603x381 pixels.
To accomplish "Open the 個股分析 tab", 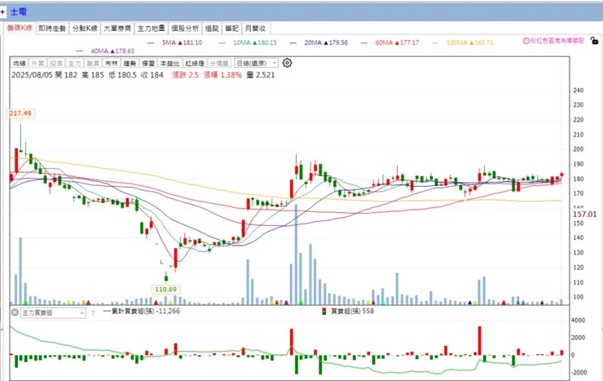I will point(185,29).
